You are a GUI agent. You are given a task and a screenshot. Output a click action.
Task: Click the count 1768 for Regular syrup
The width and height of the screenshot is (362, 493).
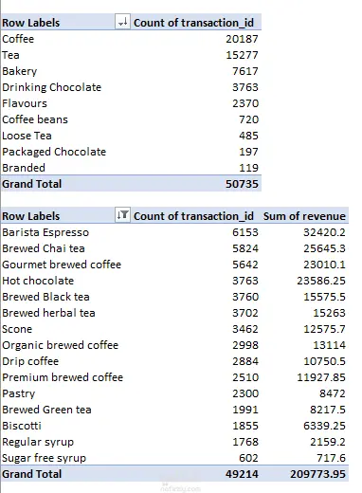click(x=245, y=442)
